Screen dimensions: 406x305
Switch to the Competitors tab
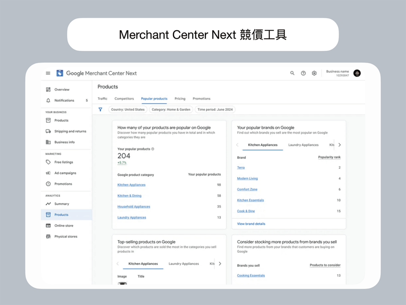pos(124,98)
